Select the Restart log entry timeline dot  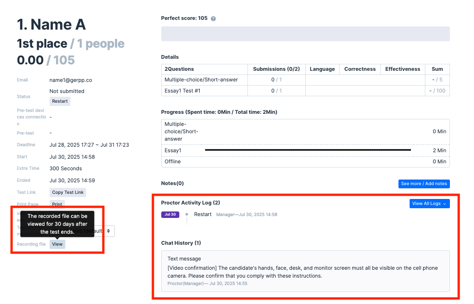click(187, 215)
